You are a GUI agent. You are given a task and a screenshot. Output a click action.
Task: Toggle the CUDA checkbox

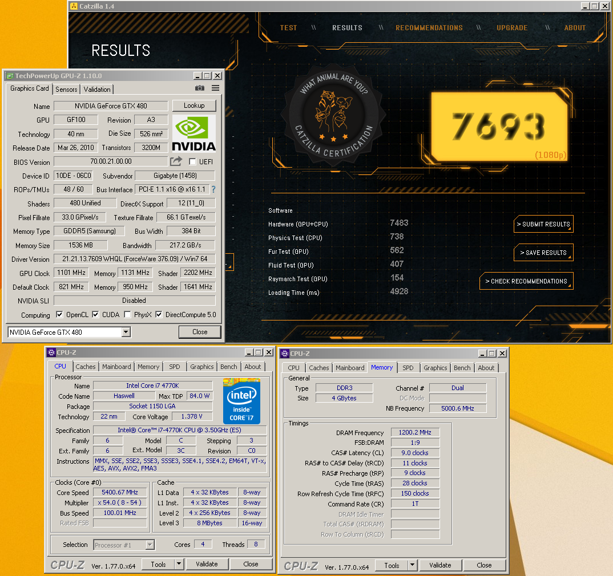tap(95, 314)
